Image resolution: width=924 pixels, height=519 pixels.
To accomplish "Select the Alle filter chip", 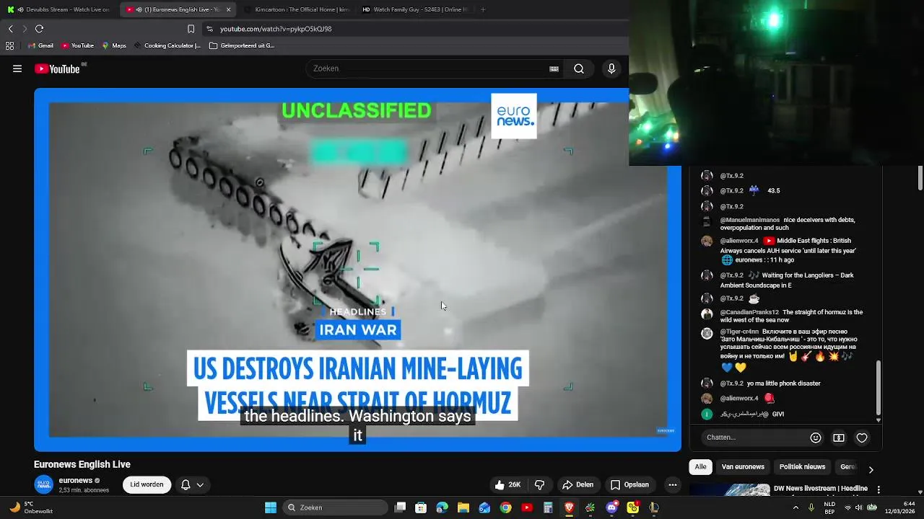I will coord(700,467).
